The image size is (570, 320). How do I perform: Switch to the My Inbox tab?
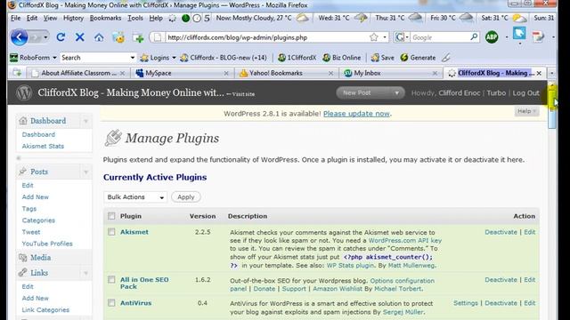(x=391, y=73)
